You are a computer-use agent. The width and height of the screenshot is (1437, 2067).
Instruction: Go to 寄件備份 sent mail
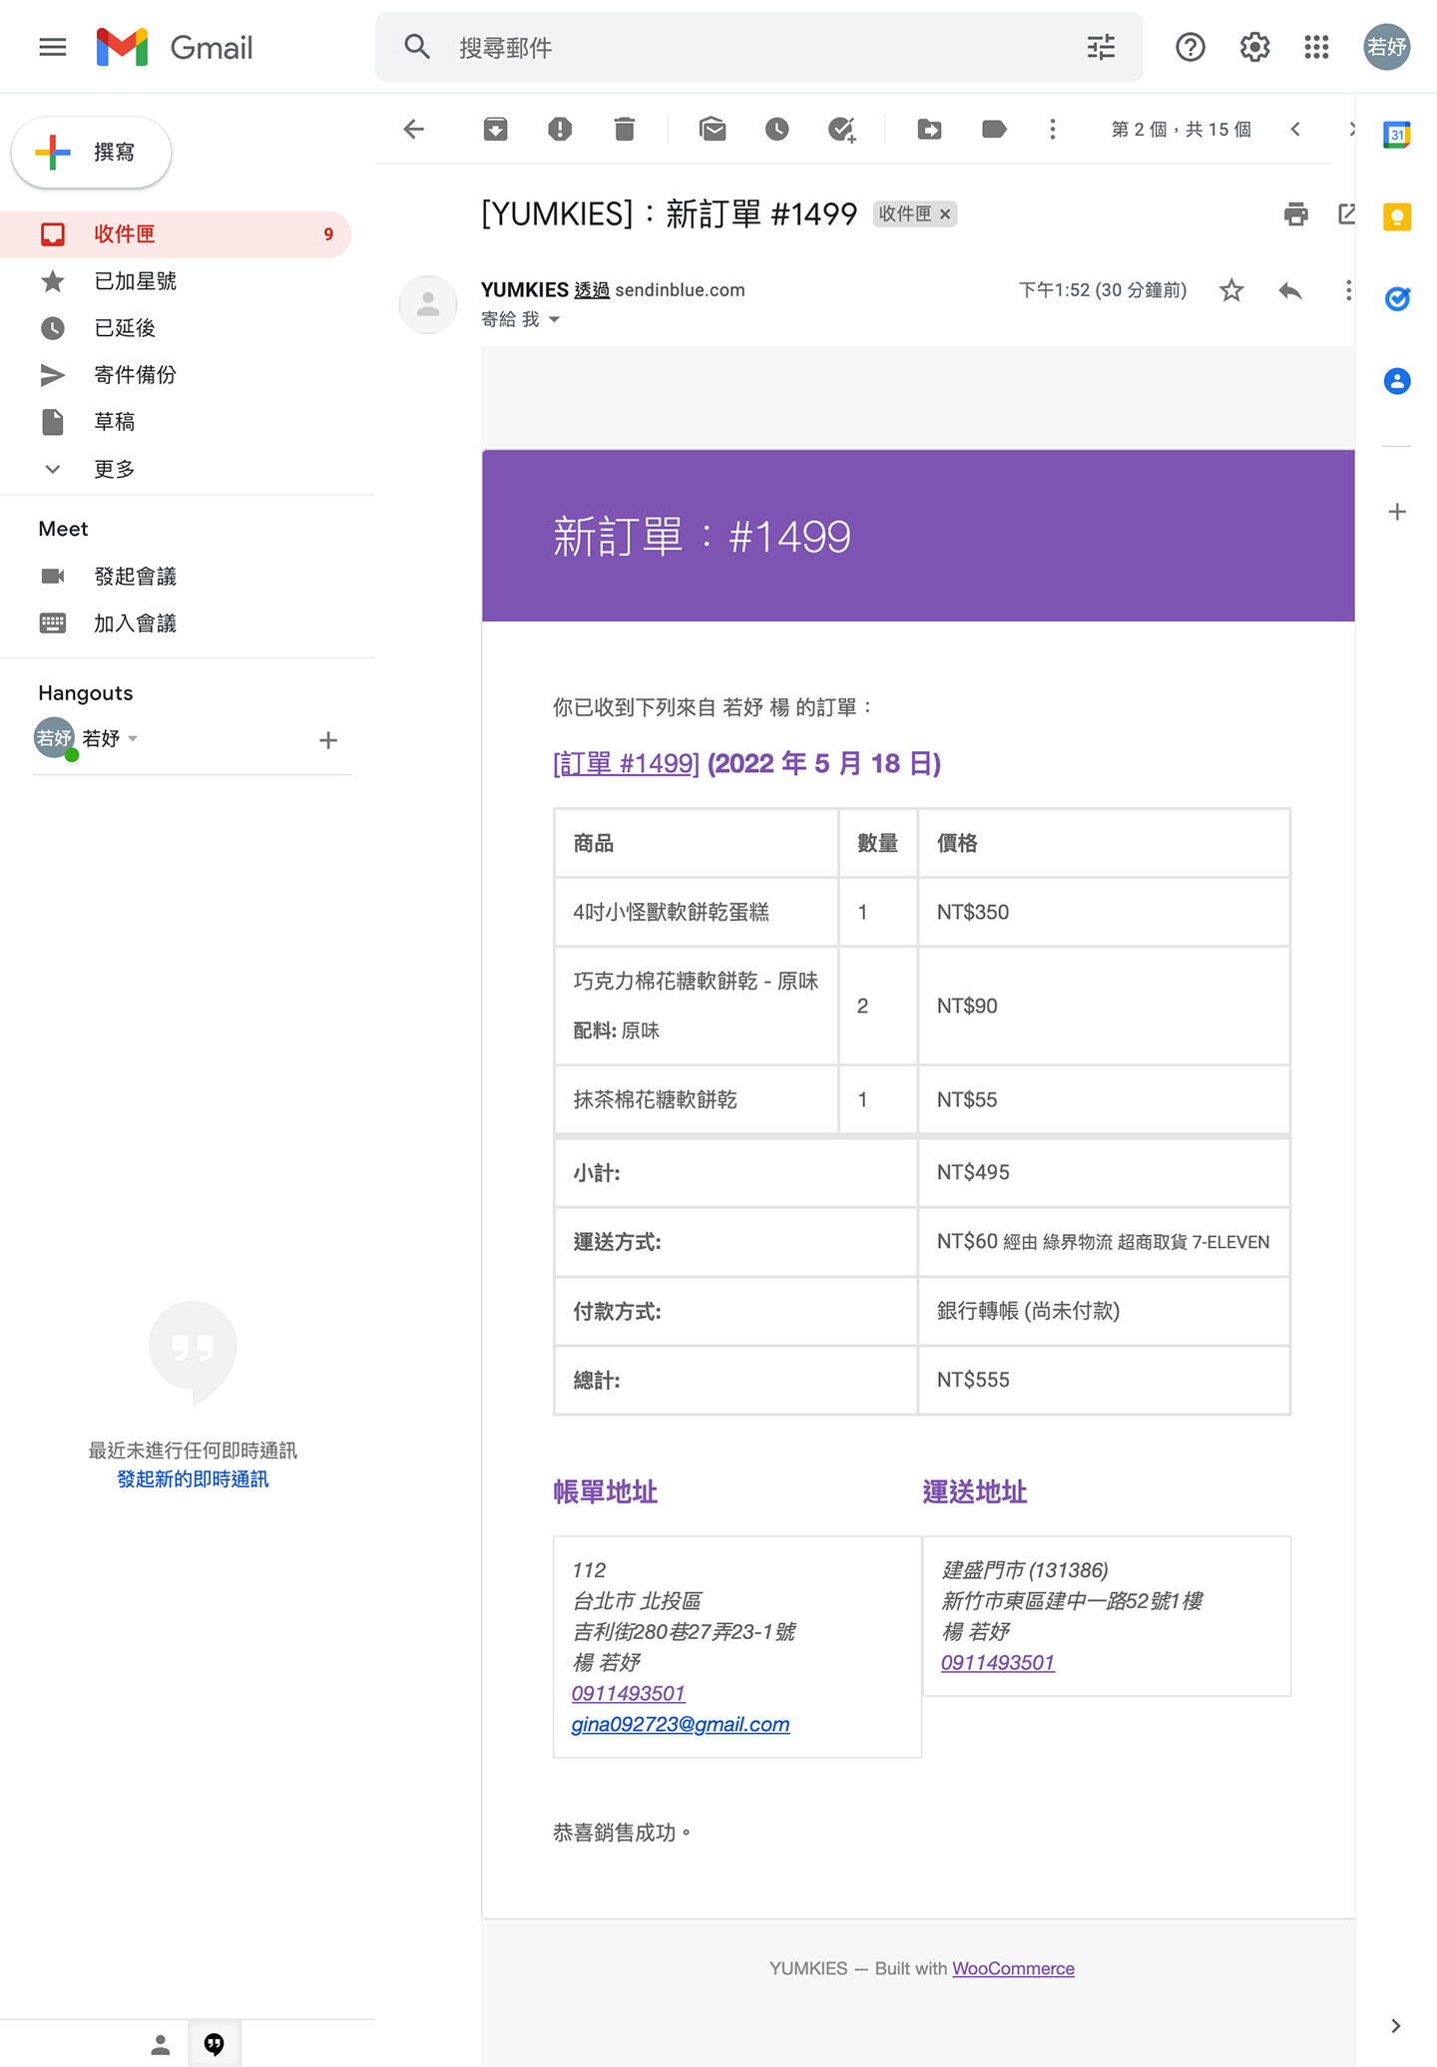click(135, 375)
